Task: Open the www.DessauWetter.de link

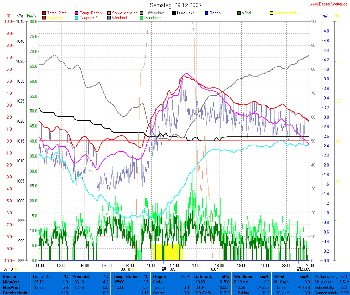Action: pyautogui.click(x=328, y=4)
